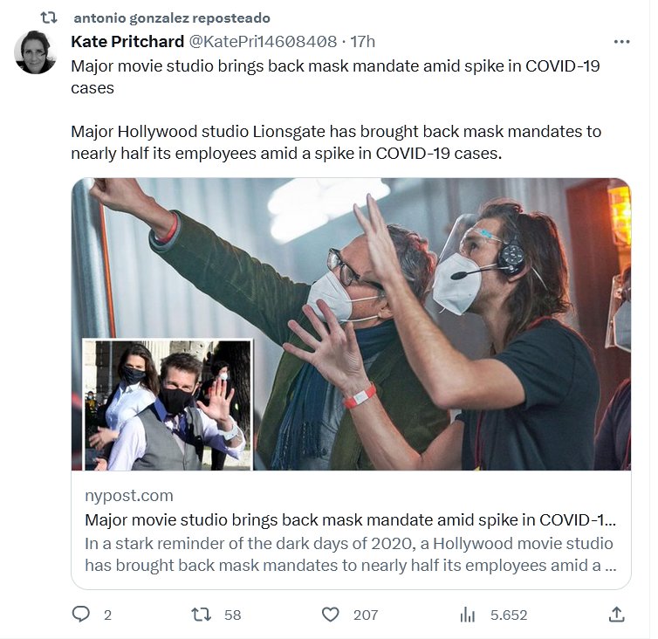Click the repost indicator icon above the tweet
658x639 pixels.
(x=50, y=17)
